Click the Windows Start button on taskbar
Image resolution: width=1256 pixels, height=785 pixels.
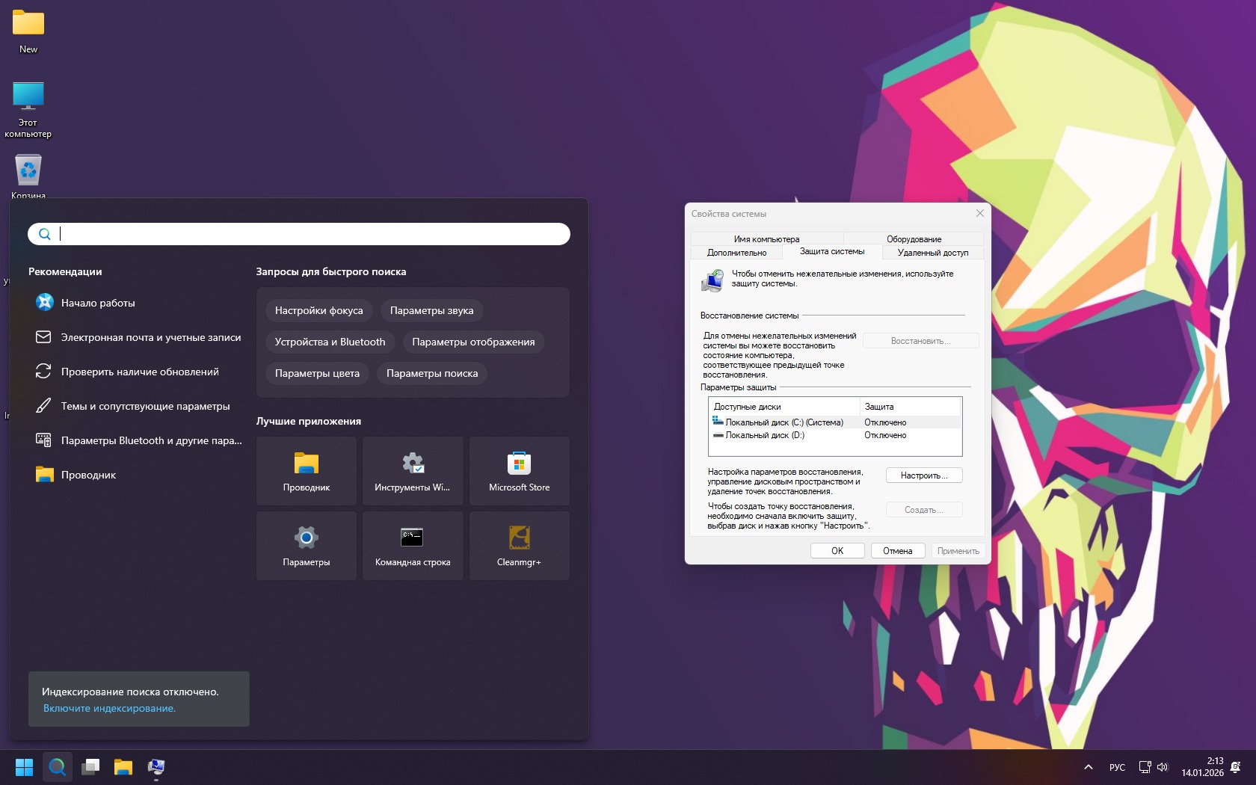[24, 767]
